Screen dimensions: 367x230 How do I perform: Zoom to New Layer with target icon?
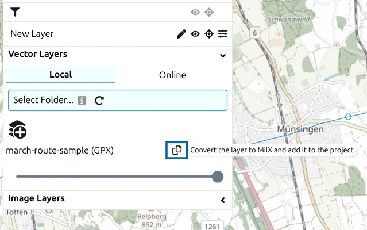[x=209, y=34]
